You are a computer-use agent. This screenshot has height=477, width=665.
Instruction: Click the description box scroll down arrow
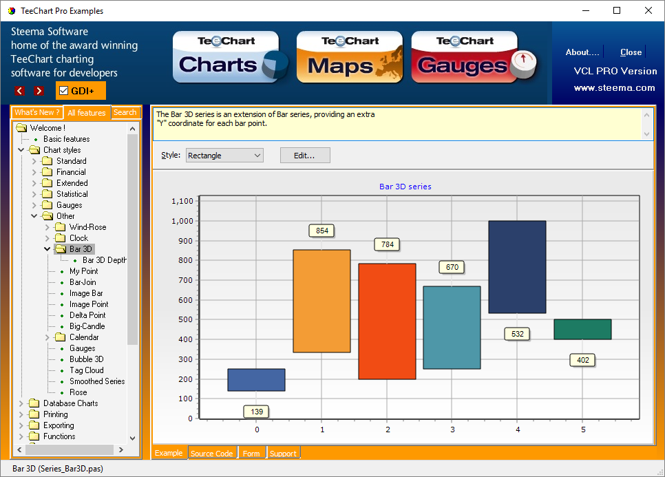[x=646, y=134]
